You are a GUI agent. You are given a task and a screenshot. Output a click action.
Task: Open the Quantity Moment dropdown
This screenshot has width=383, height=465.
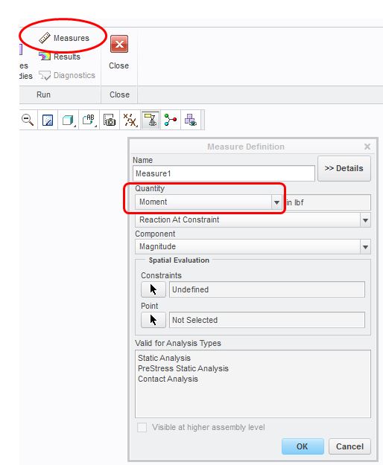tap(208, 202)
